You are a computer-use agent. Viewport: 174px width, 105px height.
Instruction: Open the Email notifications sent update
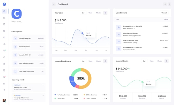click(x=28, y=72)
